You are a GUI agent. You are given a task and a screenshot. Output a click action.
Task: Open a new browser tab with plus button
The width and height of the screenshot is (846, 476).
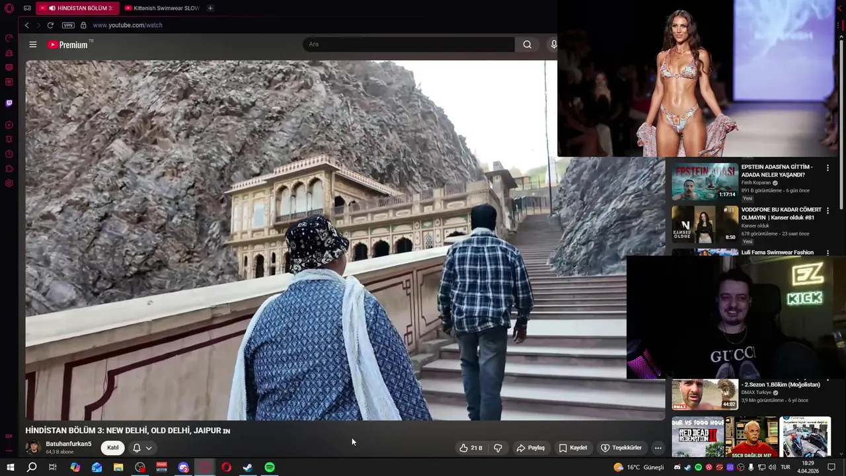(210, 8)
